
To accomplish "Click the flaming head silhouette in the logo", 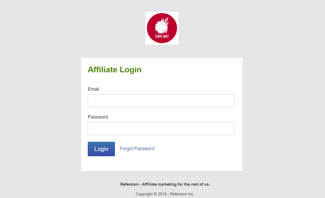I will 161,25.
